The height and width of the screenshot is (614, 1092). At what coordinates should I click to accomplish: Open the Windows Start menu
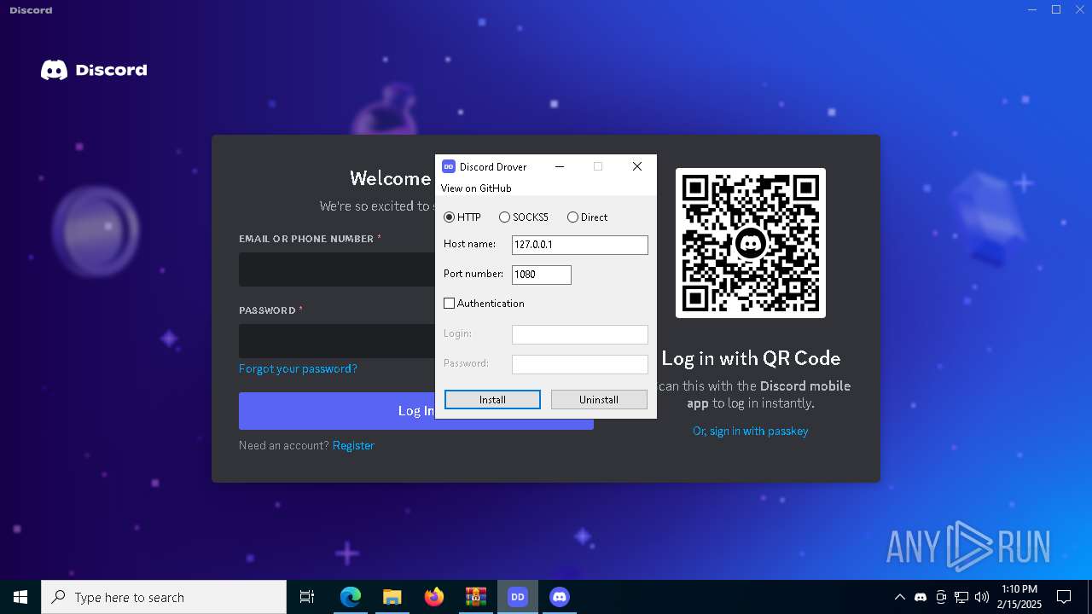(x=20, y=597)
